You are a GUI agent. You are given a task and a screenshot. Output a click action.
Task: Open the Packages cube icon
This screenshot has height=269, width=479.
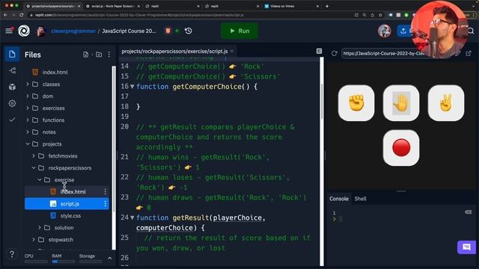tap(12, 87)
